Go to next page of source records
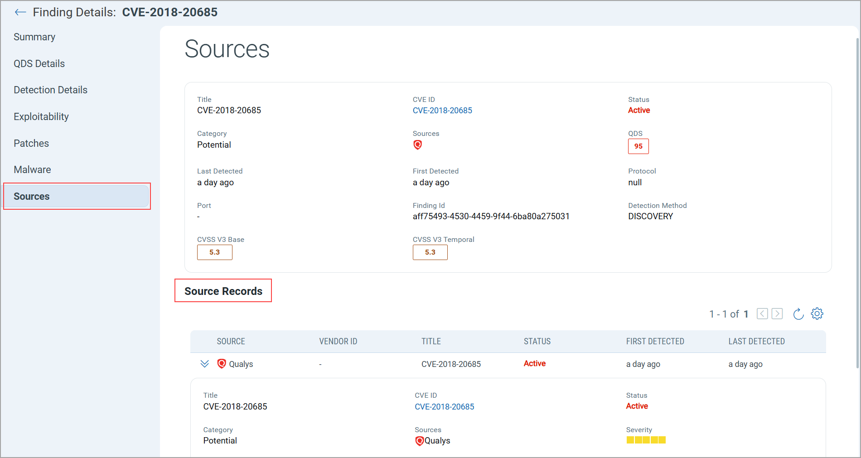Viewport: 861px width, 458px height. coord(777,313)
